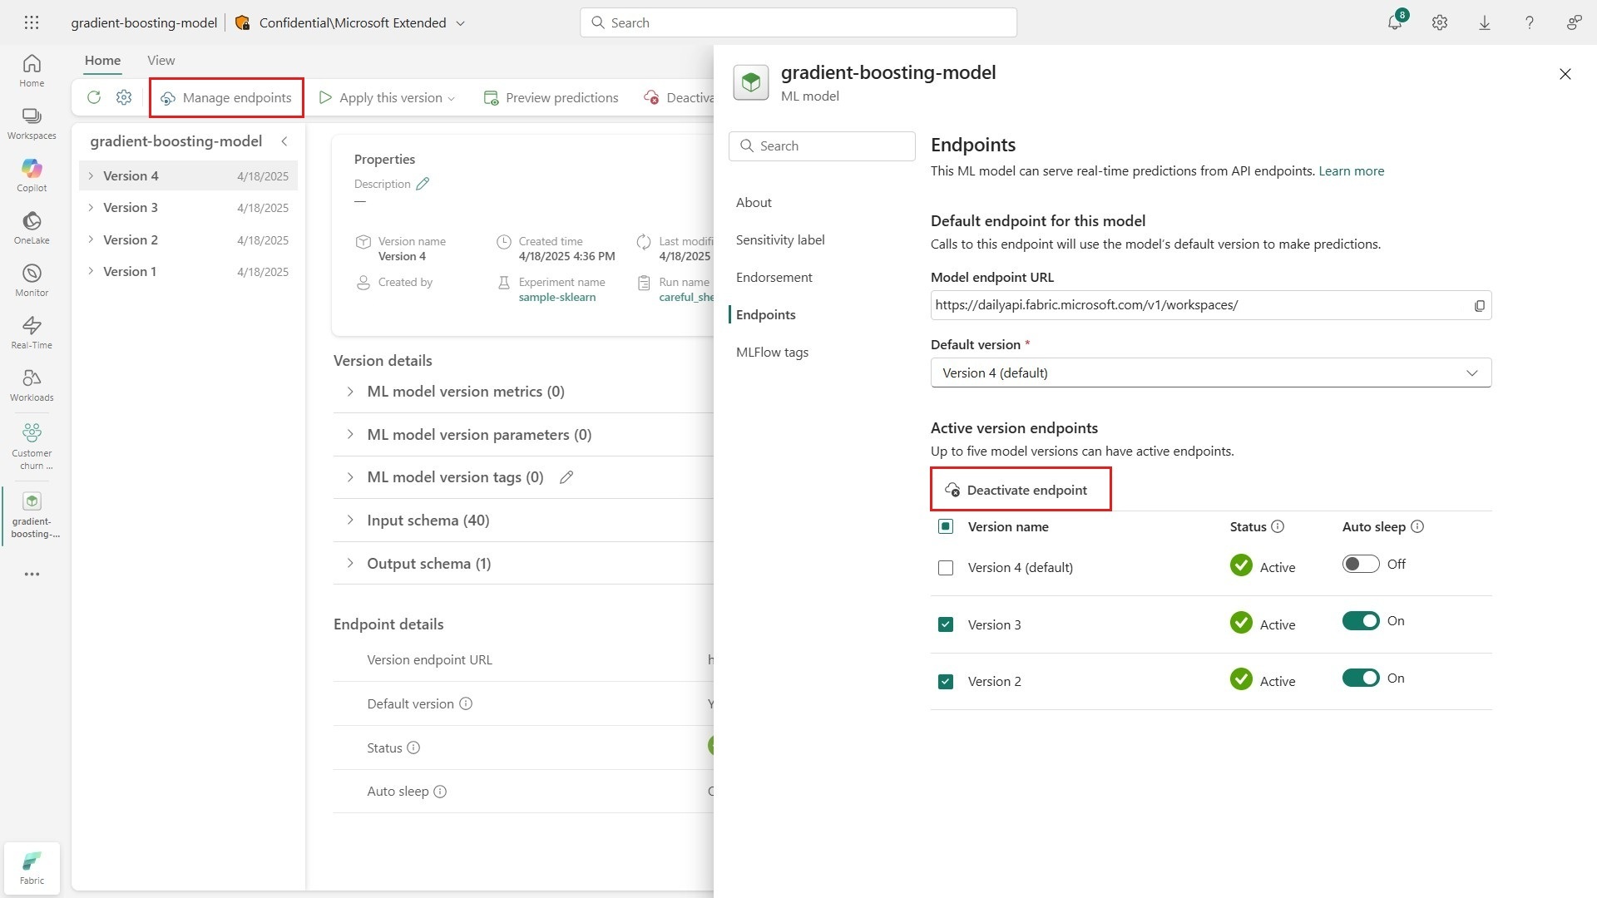Viewport: 1597px width, 898px height.
Task: Click the Monitor sidebar icon
Action: pyautogui.click(x=32, y=279)
